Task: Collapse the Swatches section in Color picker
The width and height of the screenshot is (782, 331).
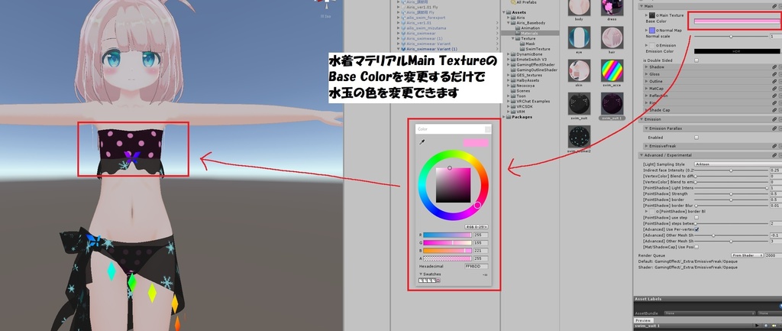Action: (x=421, y=274)
